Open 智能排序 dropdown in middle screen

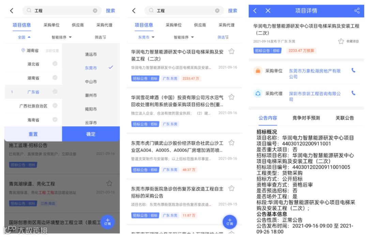tap(184, 37)
